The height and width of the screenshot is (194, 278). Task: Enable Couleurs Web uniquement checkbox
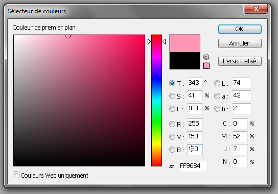[x=16, y=175]
